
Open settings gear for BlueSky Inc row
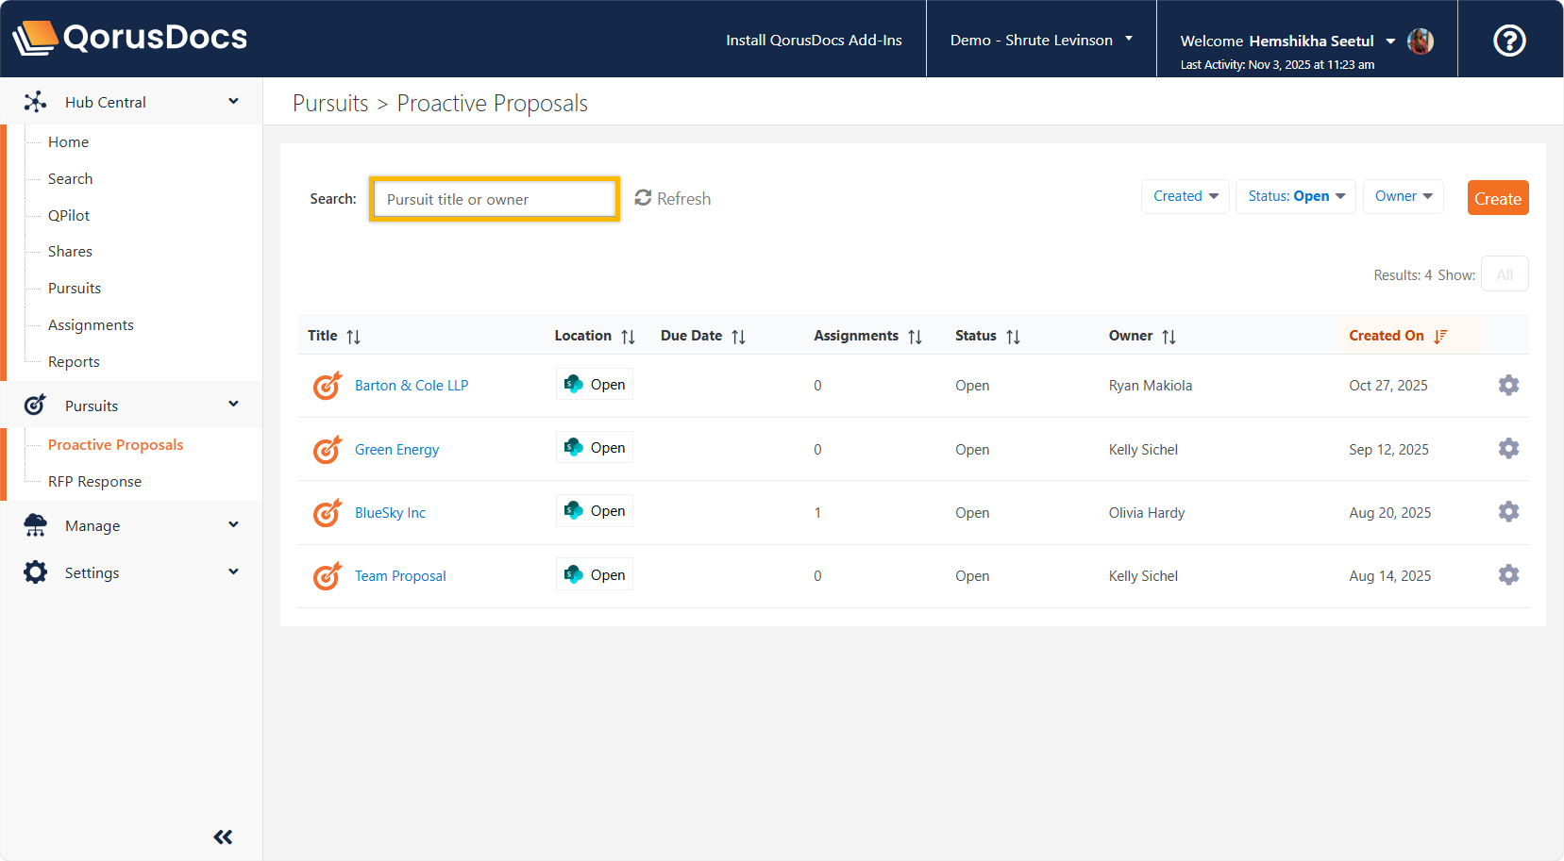[1508, 512]
